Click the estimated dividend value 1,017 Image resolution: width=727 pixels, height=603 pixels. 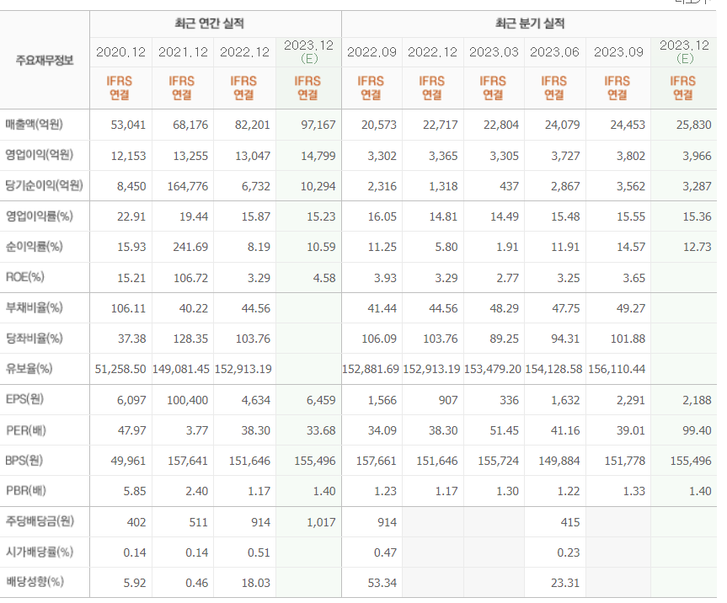click(321, 523)
